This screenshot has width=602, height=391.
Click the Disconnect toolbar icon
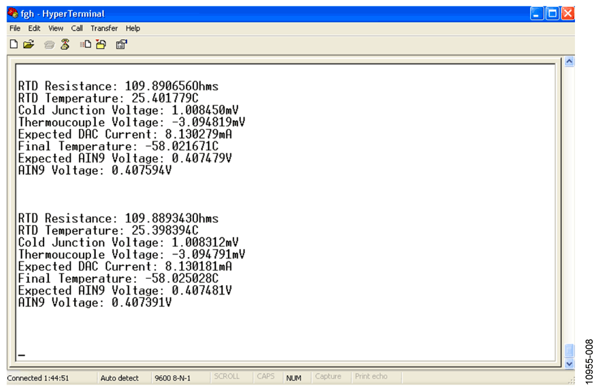65,45
